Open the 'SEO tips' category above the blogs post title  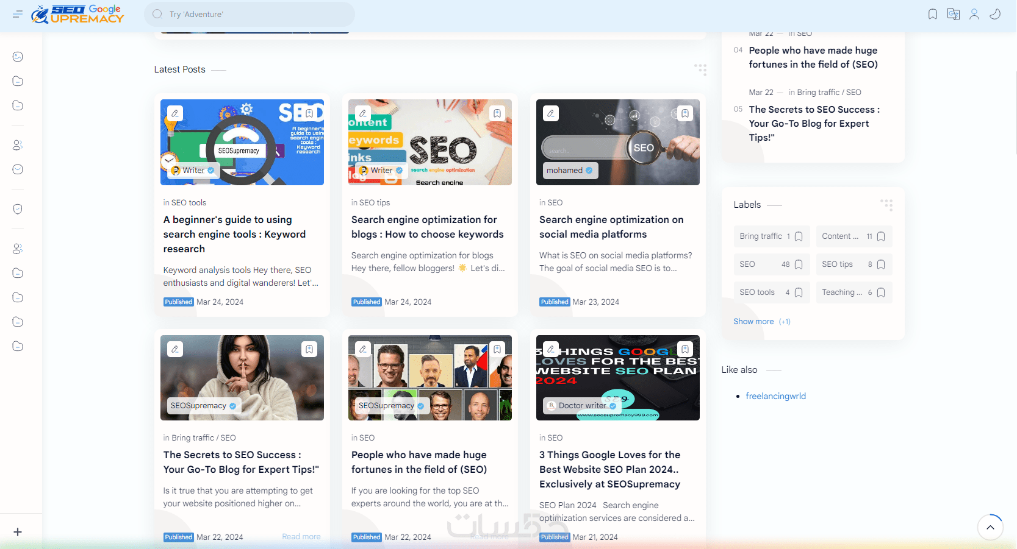pos(375,202)
